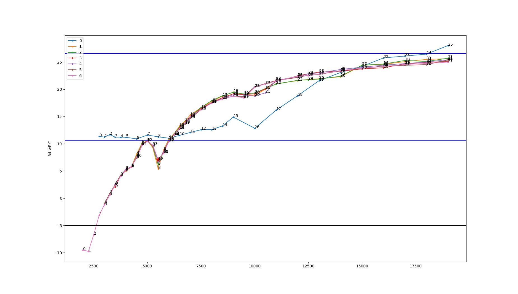Click blue series point labeled 24 near top
This screenshot has height=294, width=518.
click(x=426, y=54)
